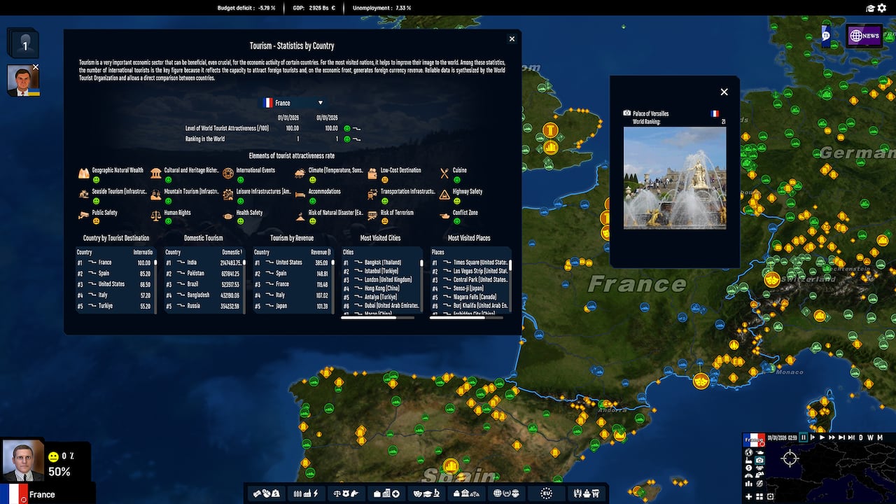
Task: Open the justice and police menu group
Action: click(346, 493)
